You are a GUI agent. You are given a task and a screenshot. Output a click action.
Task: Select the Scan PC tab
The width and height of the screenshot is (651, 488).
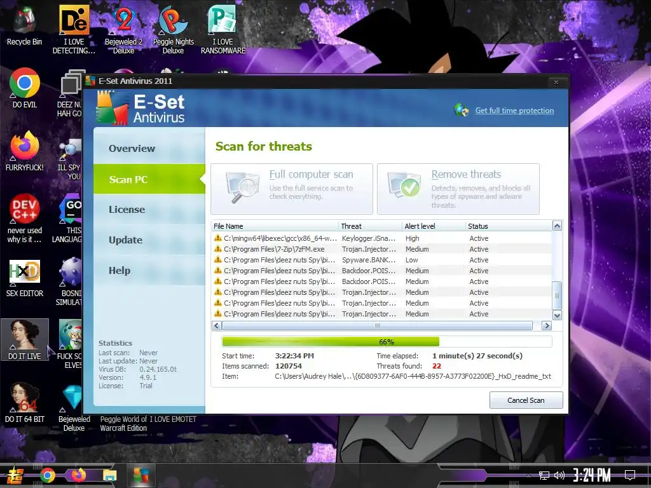coord(149,179)
